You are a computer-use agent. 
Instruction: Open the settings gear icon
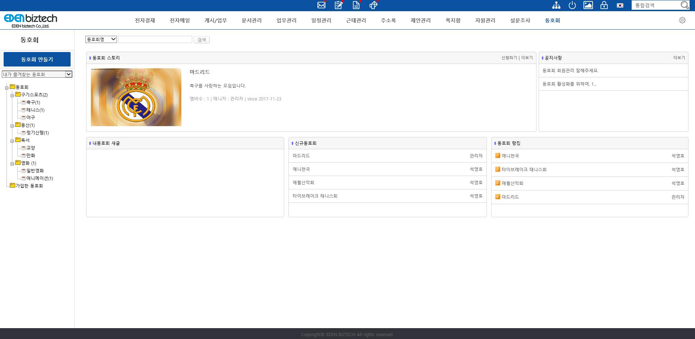[682, 20]
